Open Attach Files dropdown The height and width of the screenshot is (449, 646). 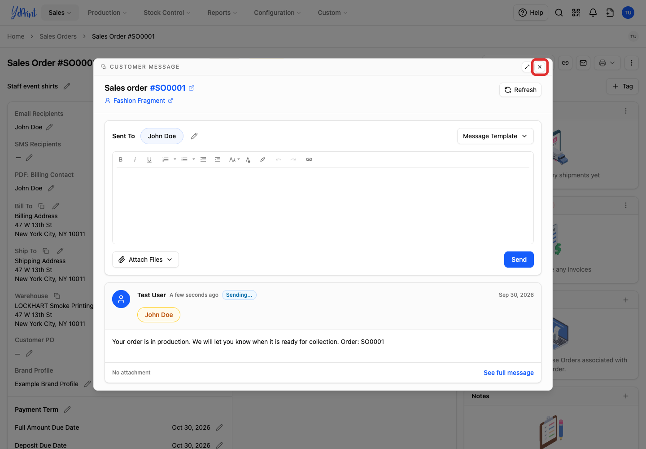coord(145,260)
